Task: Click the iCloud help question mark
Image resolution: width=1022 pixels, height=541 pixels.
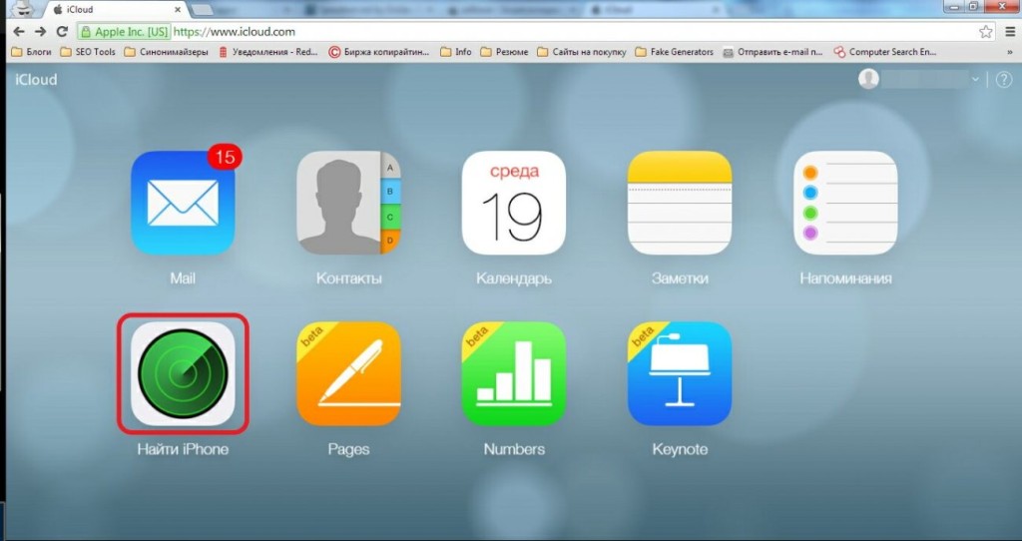Action: (1004, 80)
